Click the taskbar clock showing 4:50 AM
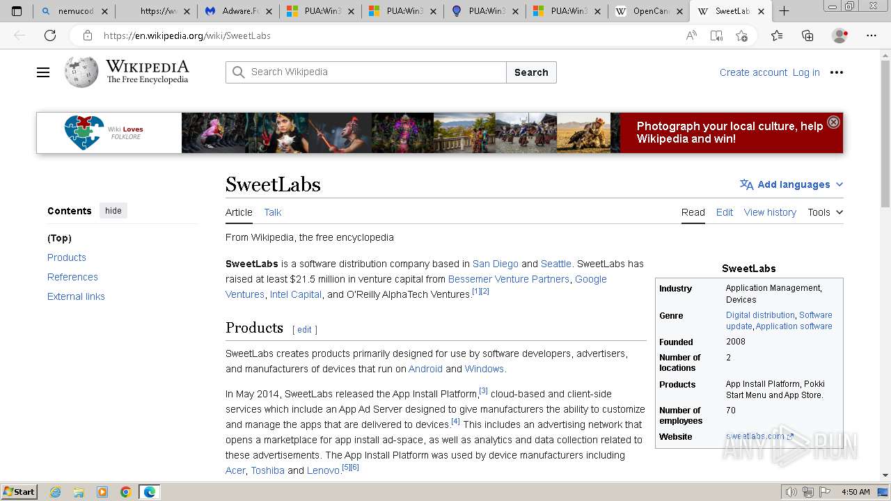 (x=855, y=492)
